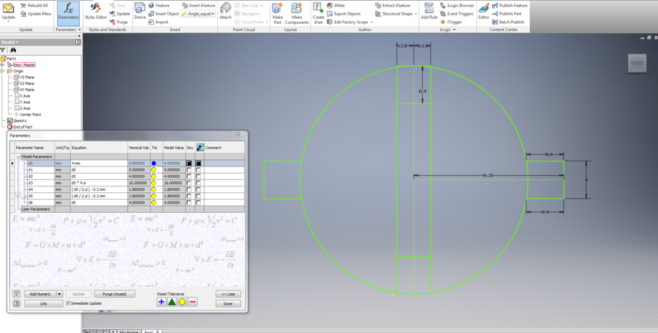Click the Link button in the Parameters dialog

click(44, 303)
